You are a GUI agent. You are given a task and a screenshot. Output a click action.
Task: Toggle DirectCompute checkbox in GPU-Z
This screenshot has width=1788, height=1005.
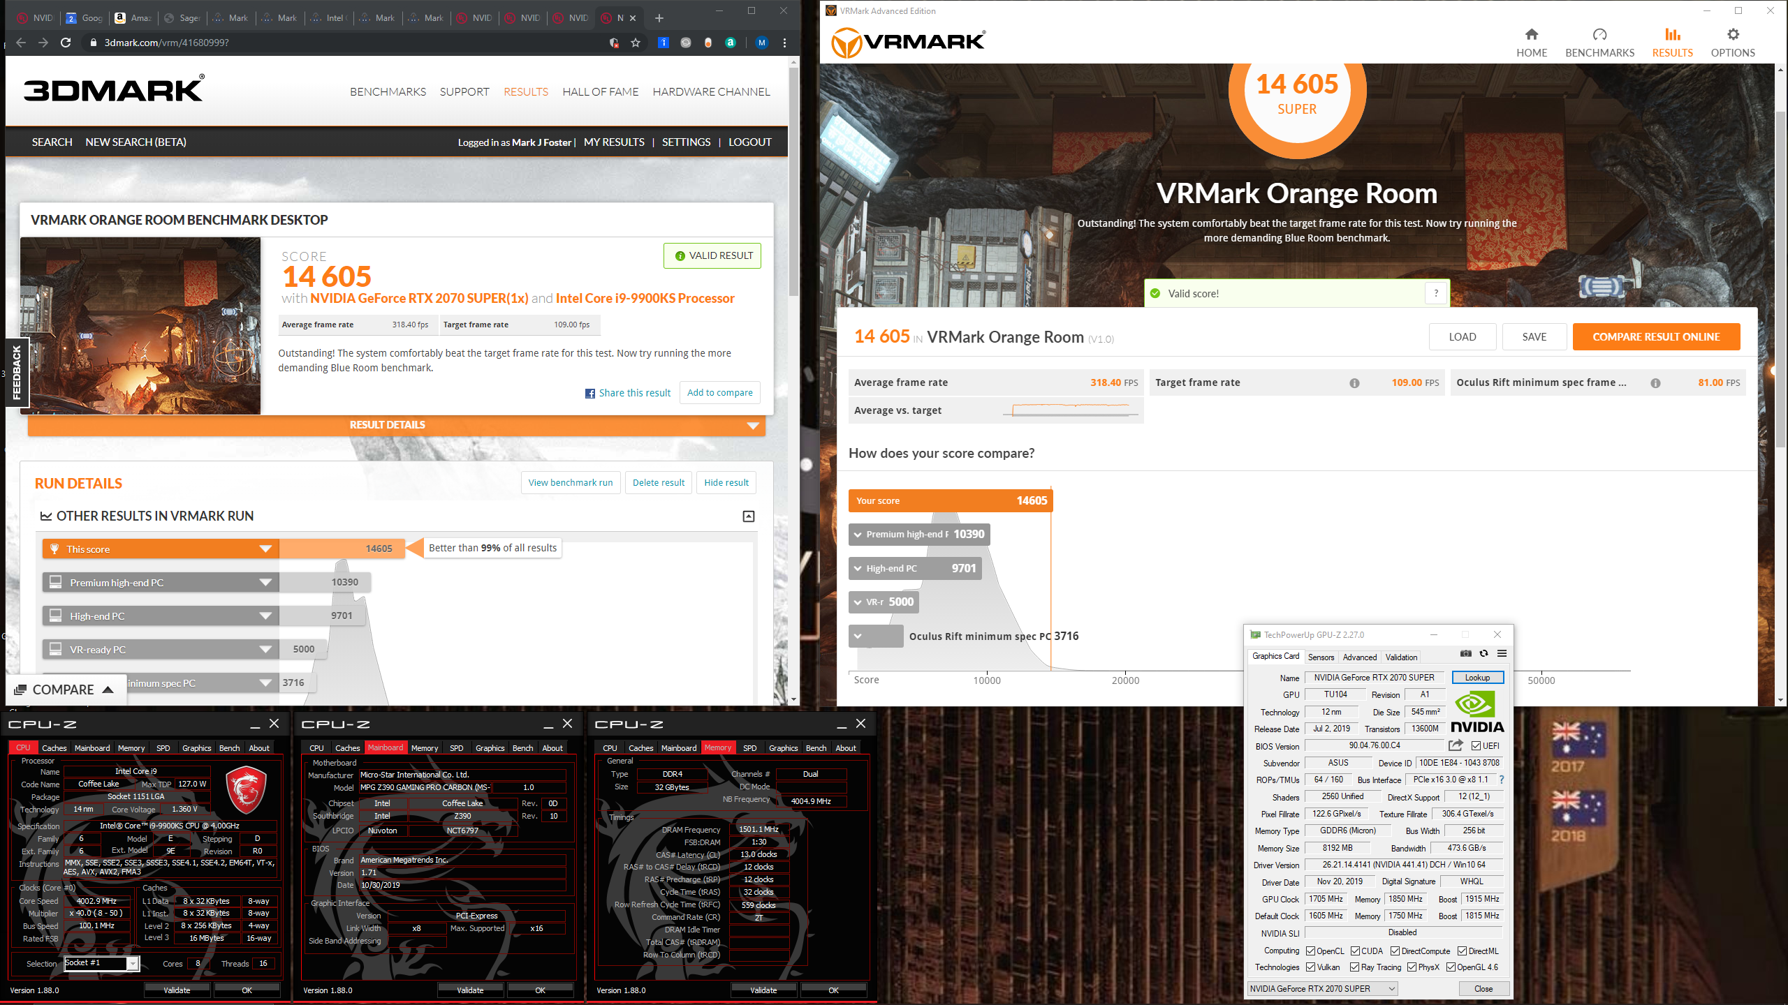point(1395,951)
